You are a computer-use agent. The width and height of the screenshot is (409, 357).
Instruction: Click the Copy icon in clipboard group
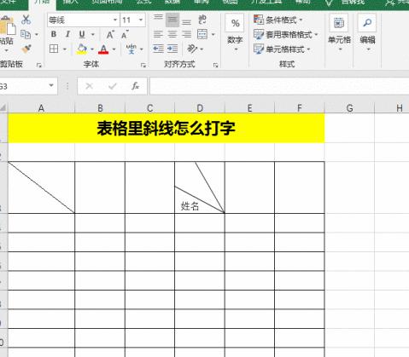coord(26,34)
